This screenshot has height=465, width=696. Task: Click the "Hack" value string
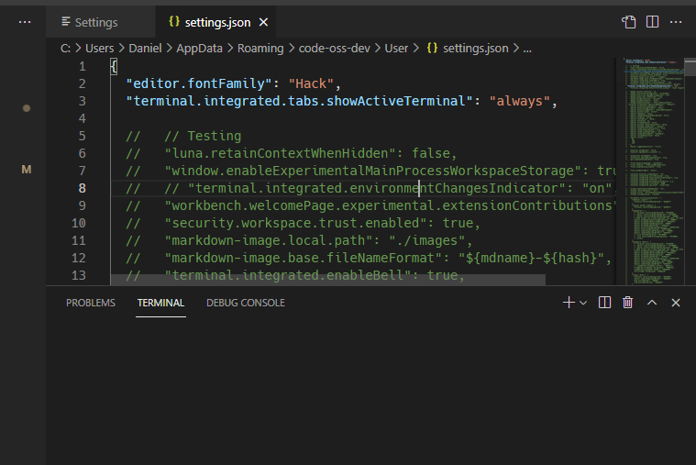click(x=311, y=83)
